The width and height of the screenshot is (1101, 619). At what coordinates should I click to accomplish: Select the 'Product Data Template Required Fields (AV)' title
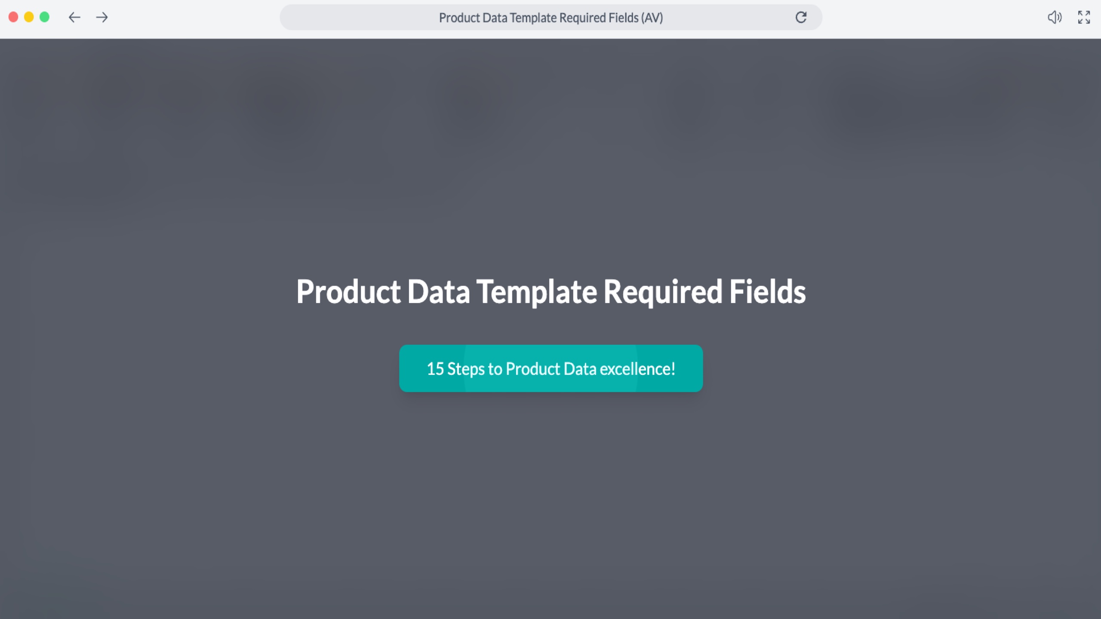pyautogui.click(x=550, y=18)
